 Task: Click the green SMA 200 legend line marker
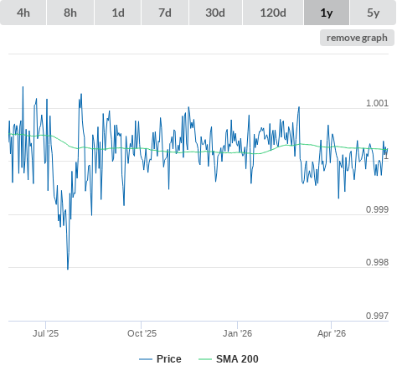[x=205, y=359]
